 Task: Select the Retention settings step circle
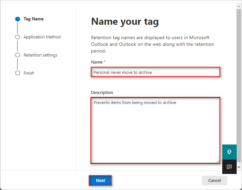[17, 55]
